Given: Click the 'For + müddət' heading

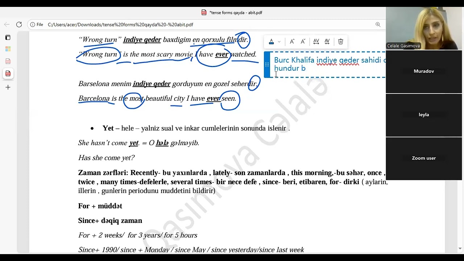Looking at the screenshot, I should [100, 206].
